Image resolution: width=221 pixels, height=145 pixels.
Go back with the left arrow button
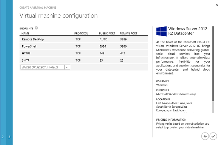pyautogui.click(x=205, y=136)
